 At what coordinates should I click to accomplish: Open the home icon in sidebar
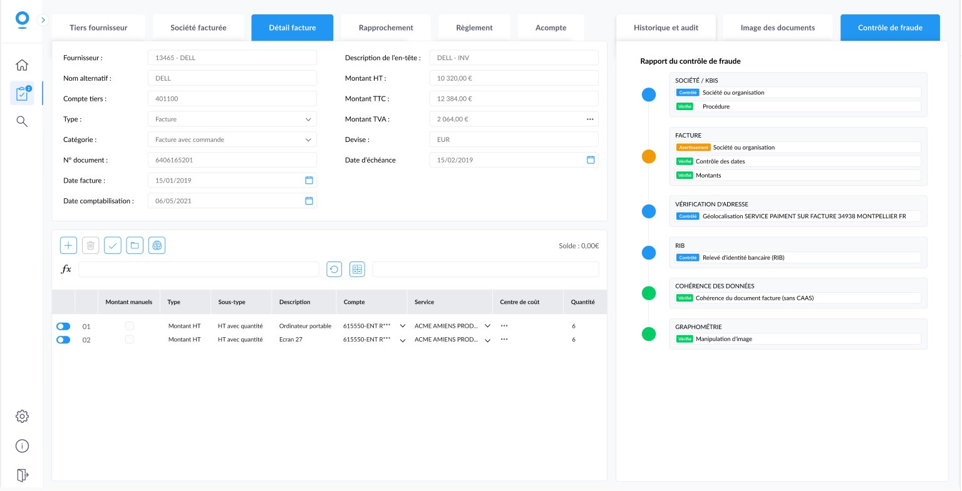click(22, 65)
